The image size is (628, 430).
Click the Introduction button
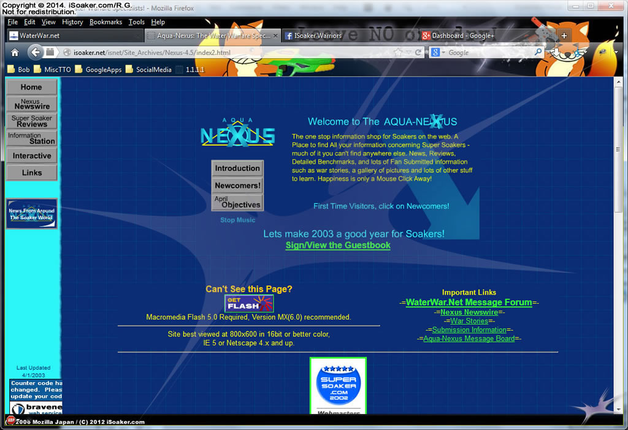click(237, 168)
